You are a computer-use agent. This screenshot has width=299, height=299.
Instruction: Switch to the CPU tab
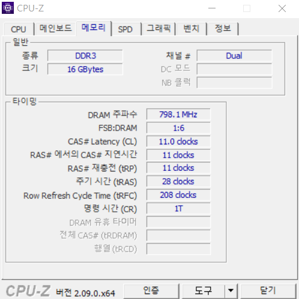(x=19, y=29)
